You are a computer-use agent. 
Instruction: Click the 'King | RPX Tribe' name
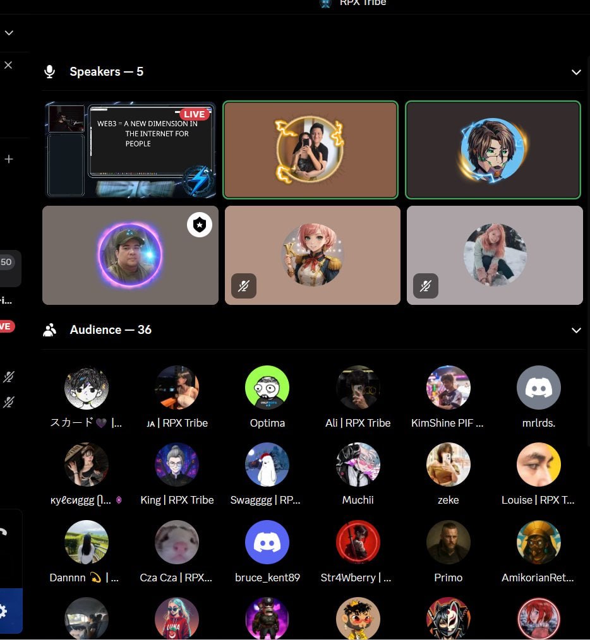click(177, 500)
